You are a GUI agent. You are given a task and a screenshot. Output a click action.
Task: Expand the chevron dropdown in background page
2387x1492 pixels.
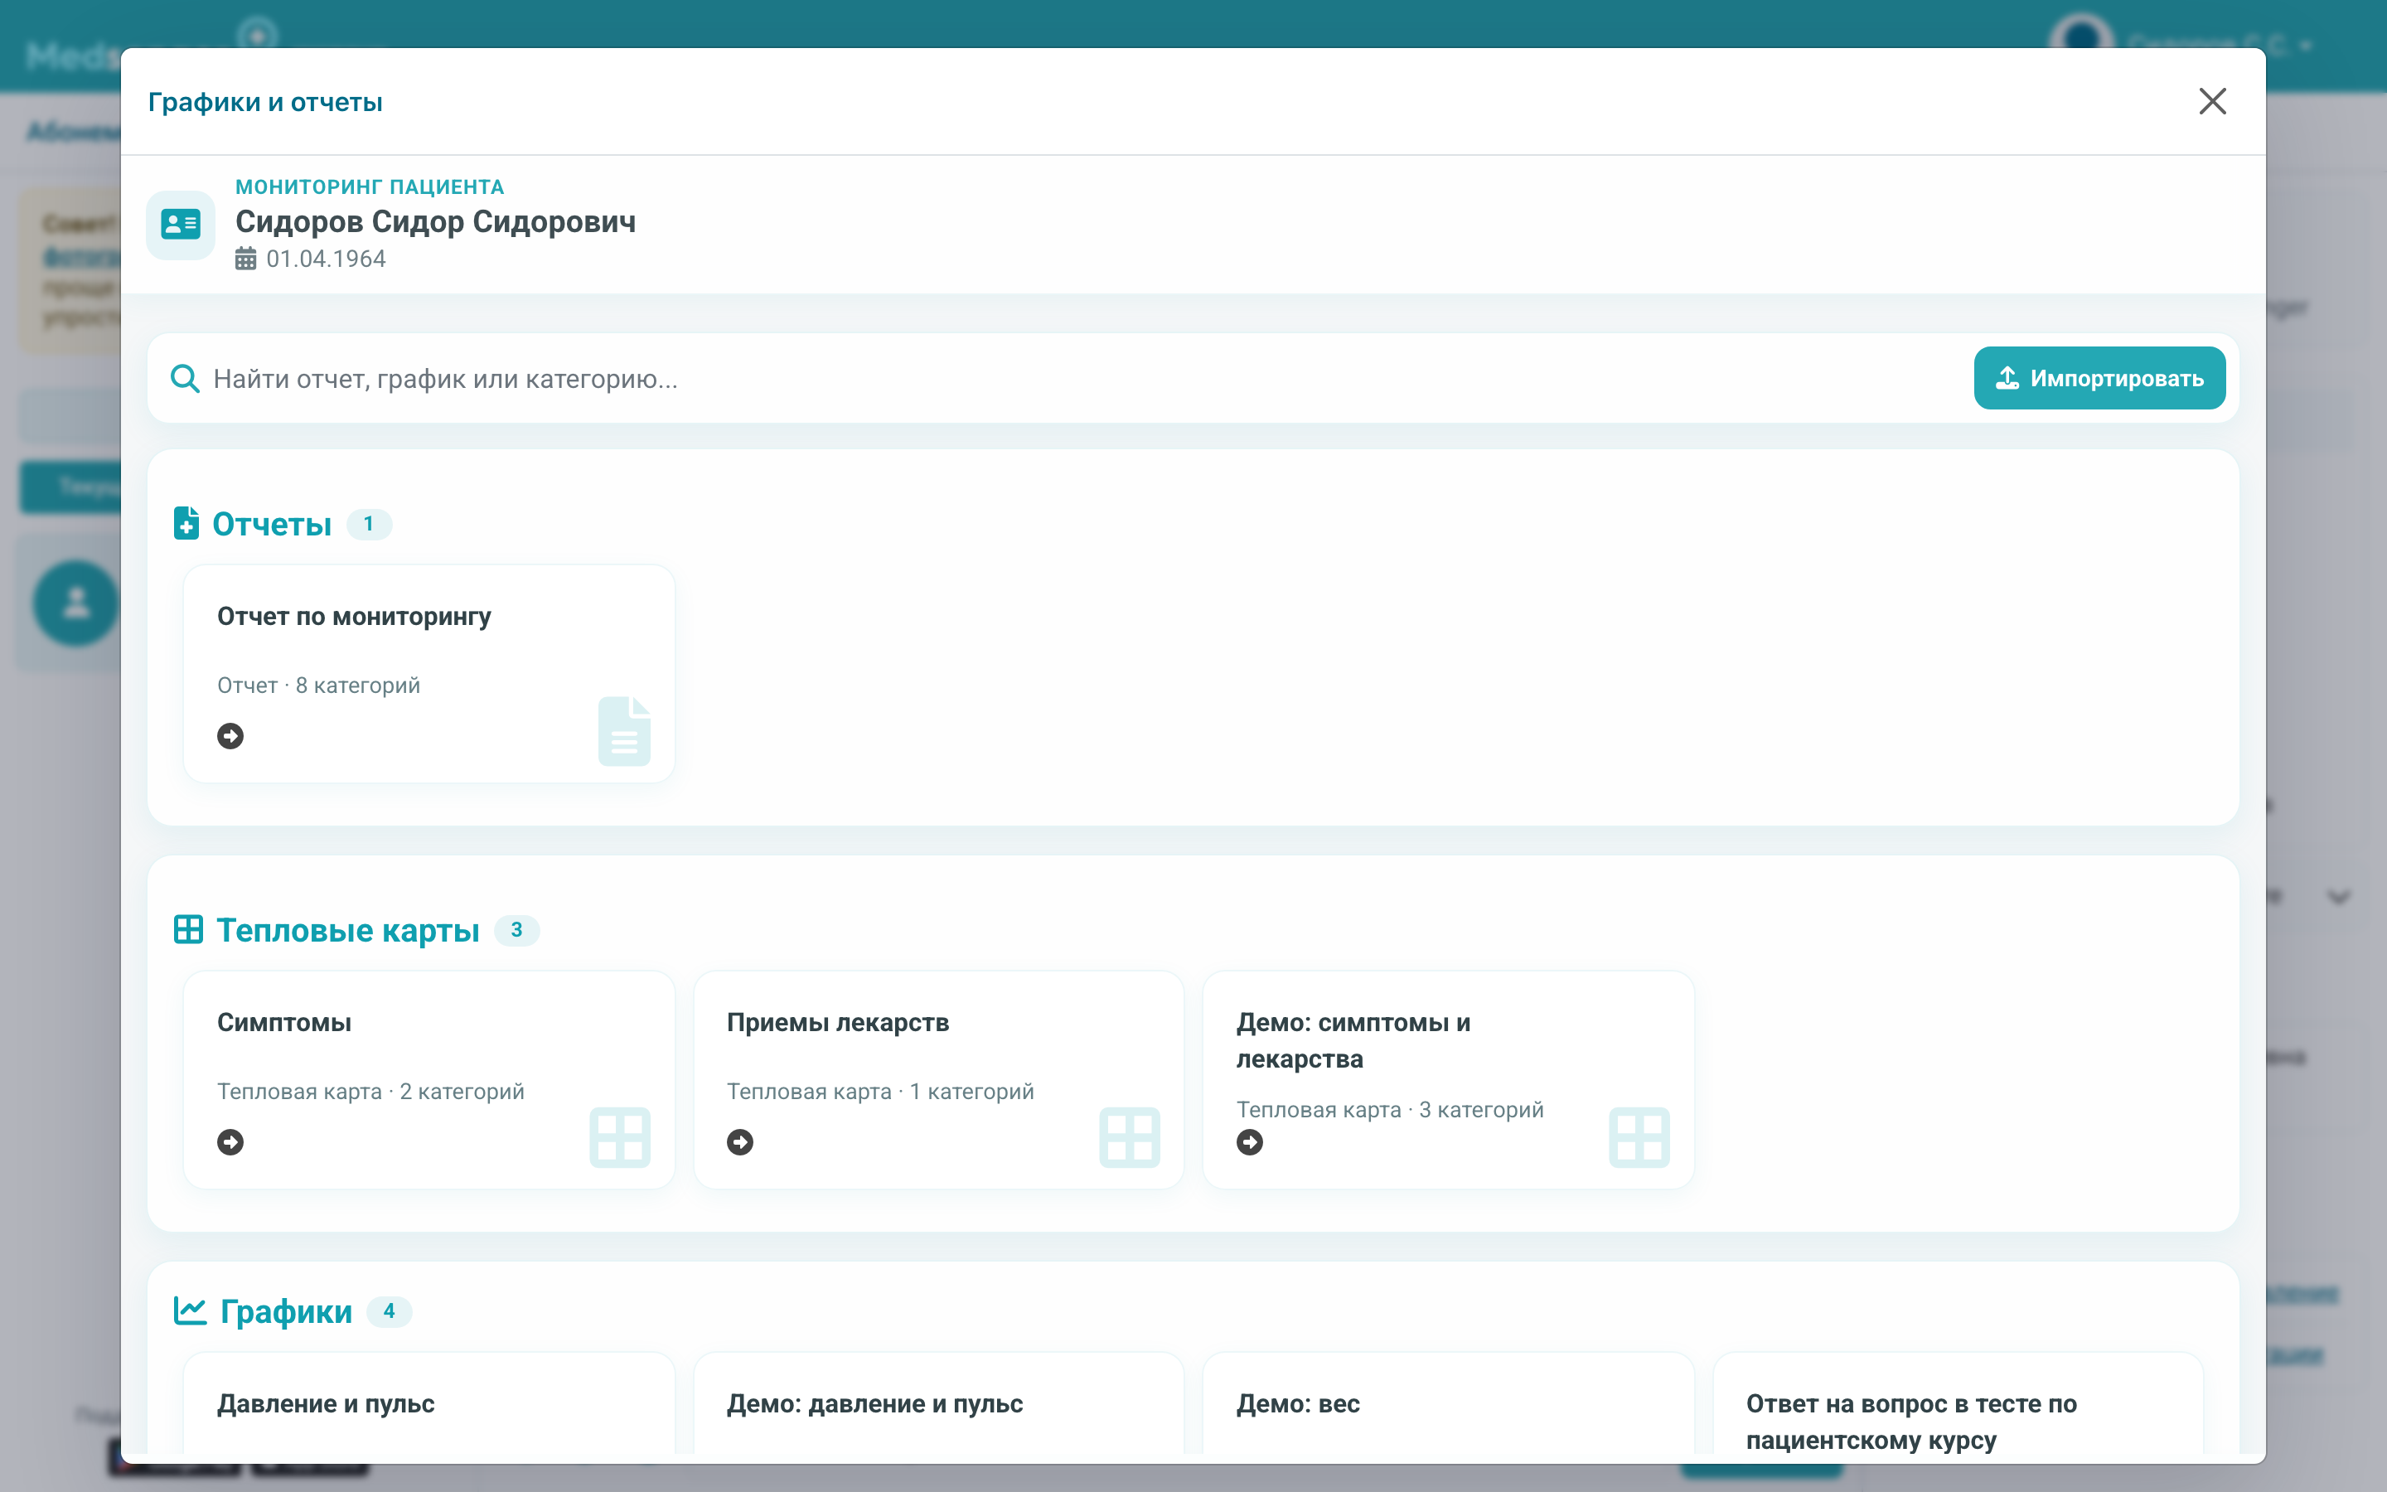point(2339,897)
